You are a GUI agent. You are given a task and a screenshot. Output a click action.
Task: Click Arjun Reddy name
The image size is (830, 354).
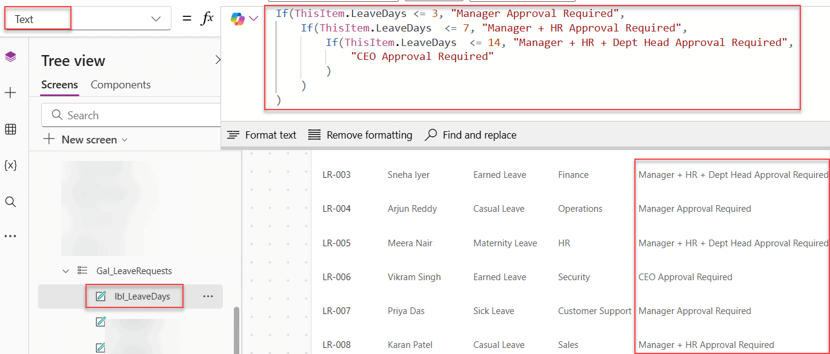tap(412, 209)
